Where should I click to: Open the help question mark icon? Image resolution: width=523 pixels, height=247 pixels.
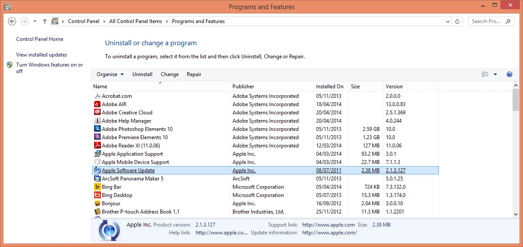(x=510, y=74)
